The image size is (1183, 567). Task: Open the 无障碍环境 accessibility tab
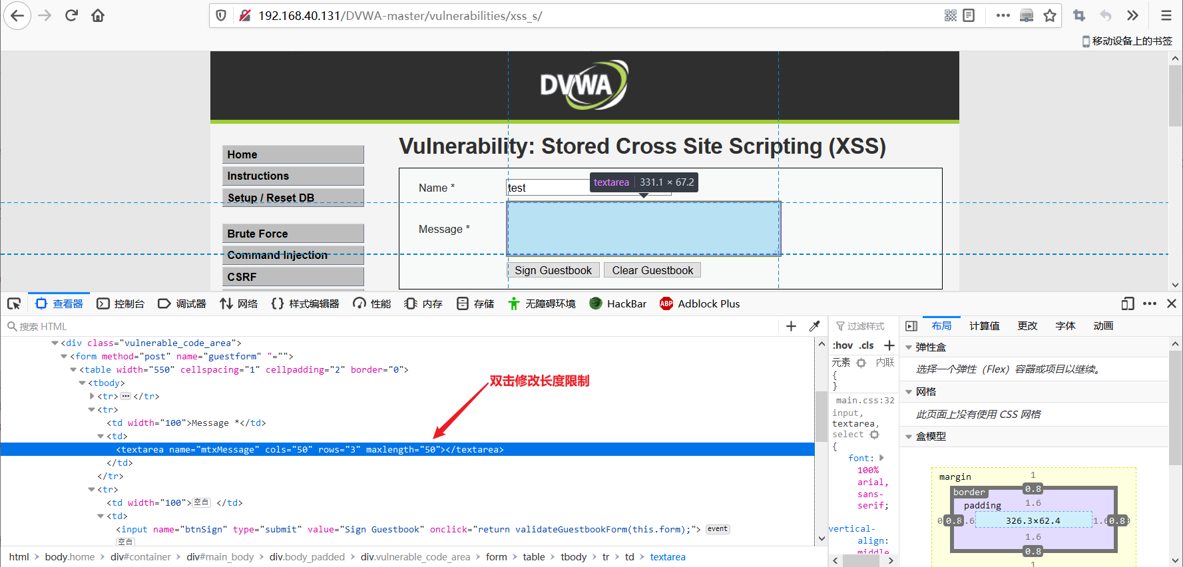[x=542, y=304]
